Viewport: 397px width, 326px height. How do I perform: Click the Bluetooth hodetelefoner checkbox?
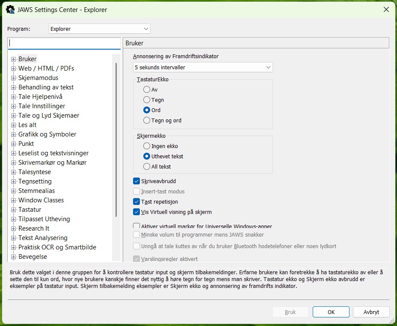[x=136, y=246]
